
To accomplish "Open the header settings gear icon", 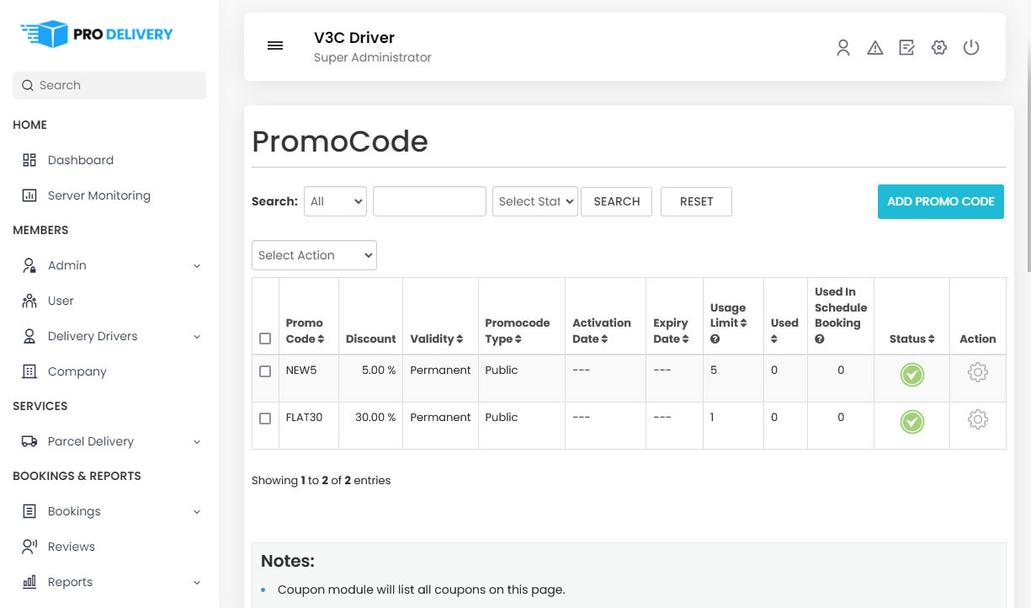I will click(x=938, y=47).
